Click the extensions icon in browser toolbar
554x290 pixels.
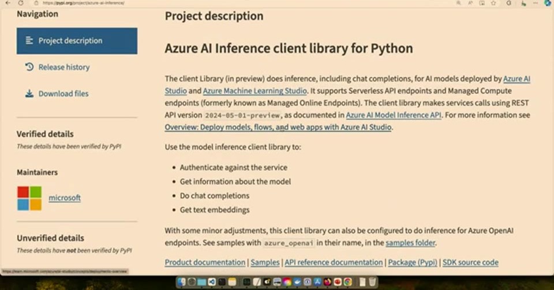509,3
